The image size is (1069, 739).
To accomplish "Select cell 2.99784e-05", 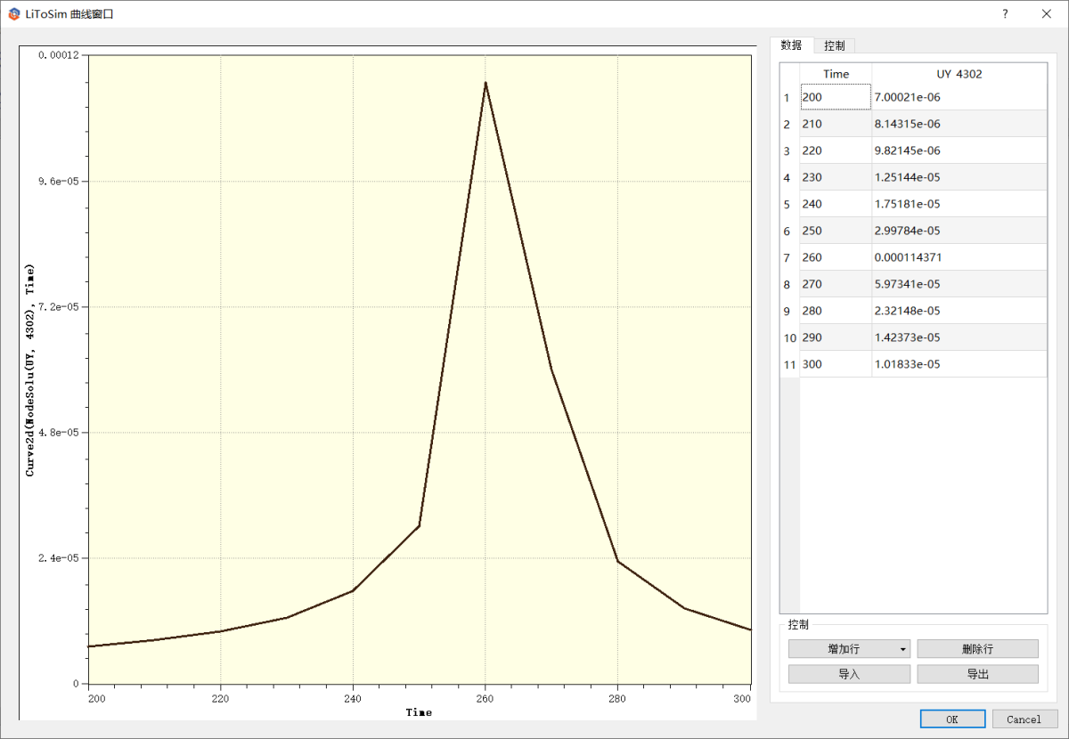I will 959,231.
